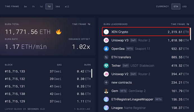Click the 161.79 ETH Gem amount

(180, 91)
